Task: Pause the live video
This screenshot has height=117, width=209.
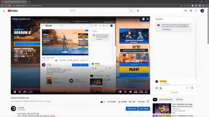Action: tap(15, 92)
